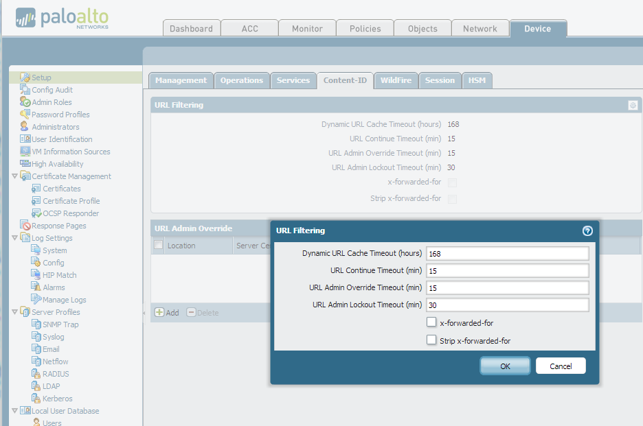The image size is (643, 426).
Task: Switch to the Policies tab
Action: pos(365,28)
